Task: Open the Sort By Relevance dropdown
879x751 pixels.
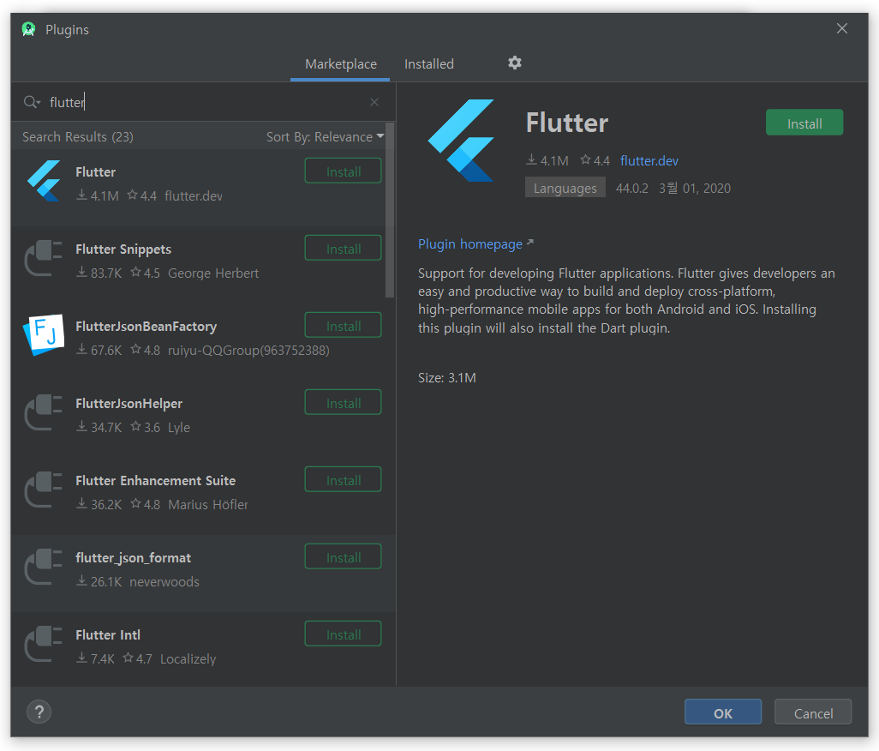Action: [x=326, y=137]
